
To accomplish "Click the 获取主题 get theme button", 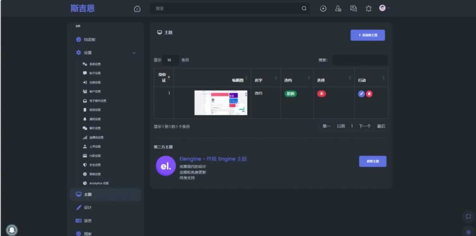I will [372, 161].
